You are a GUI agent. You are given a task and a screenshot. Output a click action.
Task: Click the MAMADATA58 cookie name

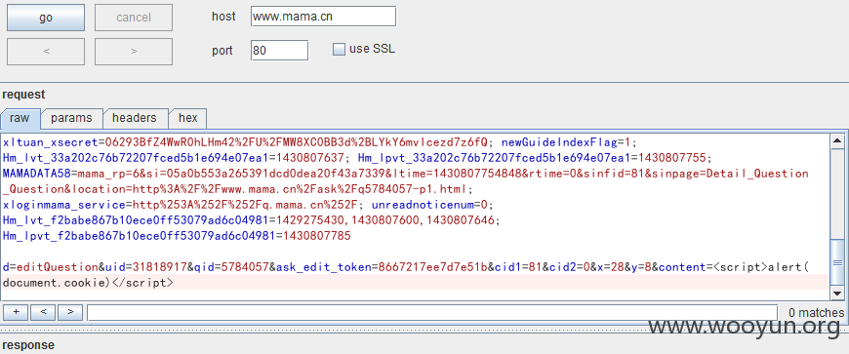(x=36, y=174)
